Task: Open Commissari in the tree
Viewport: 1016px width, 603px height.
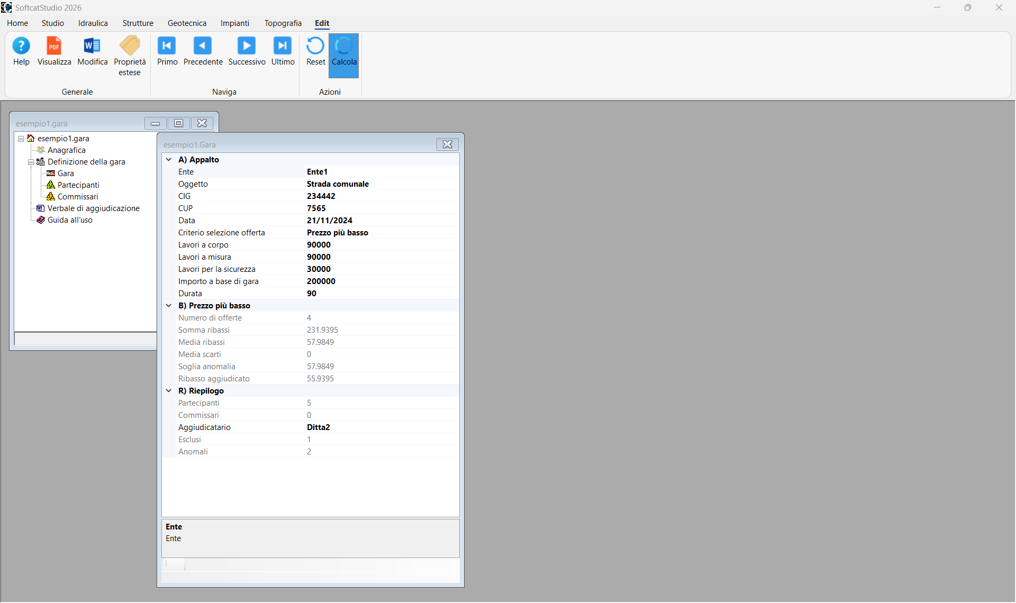Action: pyautogui.click(x=78, y=197)
